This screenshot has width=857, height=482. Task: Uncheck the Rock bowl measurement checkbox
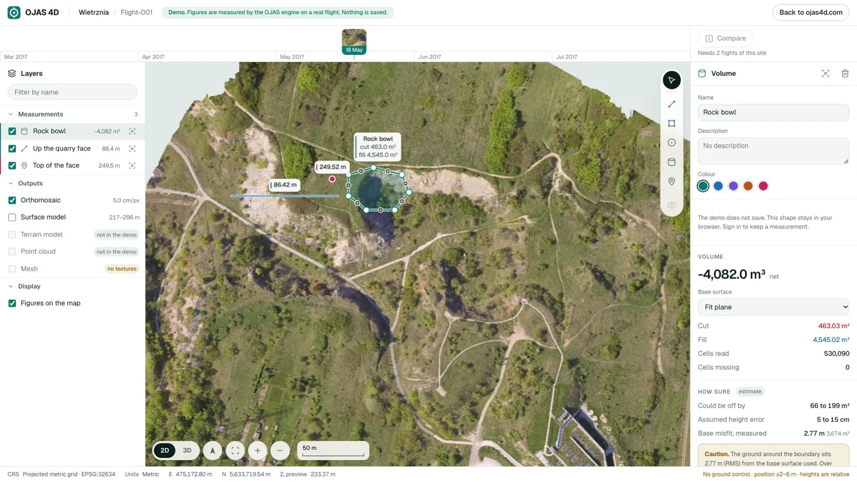click(x=12, y=131)
